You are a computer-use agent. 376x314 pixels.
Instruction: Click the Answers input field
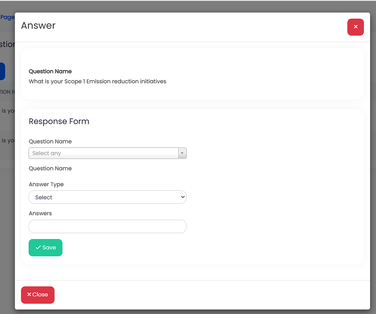[108, 226]
